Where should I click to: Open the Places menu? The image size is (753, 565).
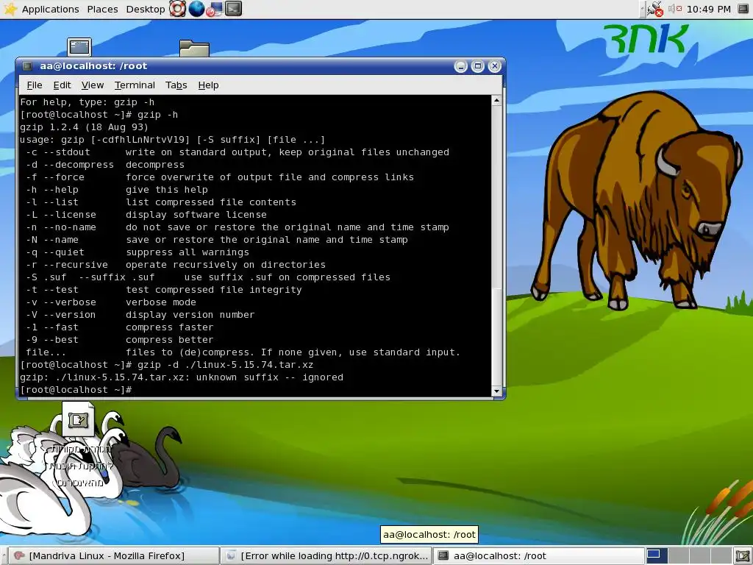(102, 9)
